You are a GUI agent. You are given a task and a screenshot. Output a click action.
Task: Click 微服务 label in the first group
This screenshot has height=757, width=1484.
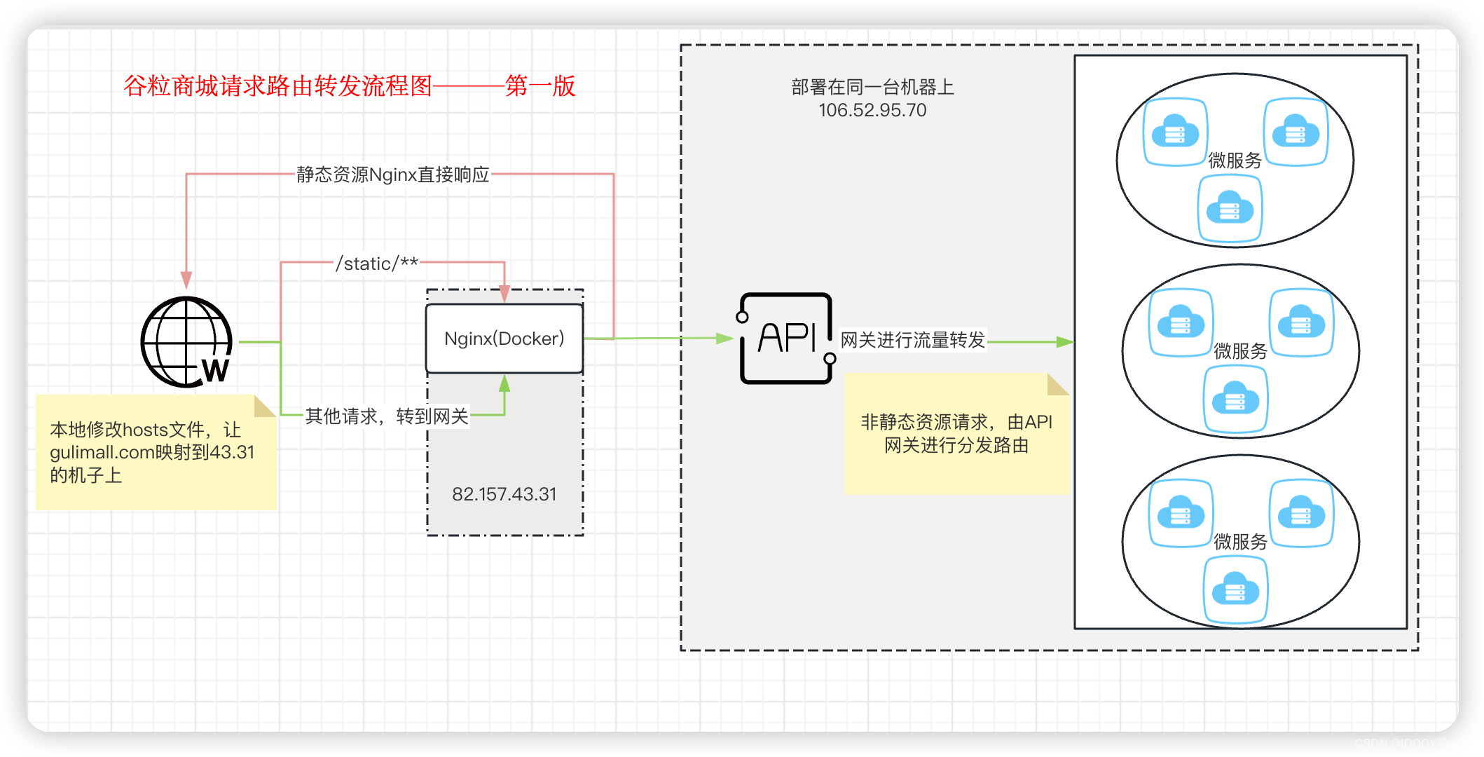[1235, 161]
